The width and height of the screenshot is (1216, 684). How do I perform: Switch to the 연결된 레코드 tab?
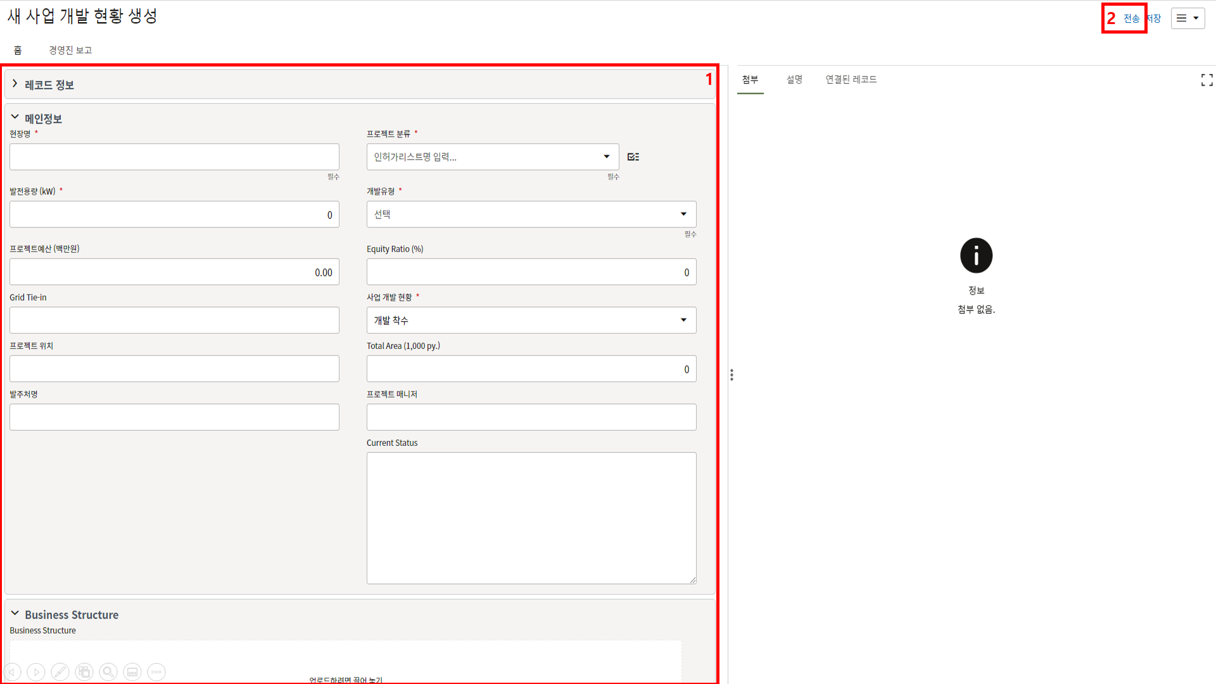(x=851, y=79)
